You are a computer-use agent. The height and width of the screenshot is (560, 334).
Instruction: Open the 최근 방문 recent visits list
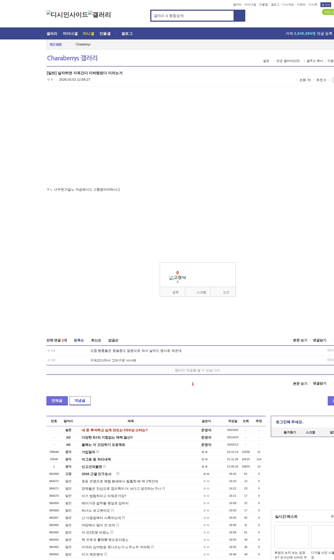point(56,44)
